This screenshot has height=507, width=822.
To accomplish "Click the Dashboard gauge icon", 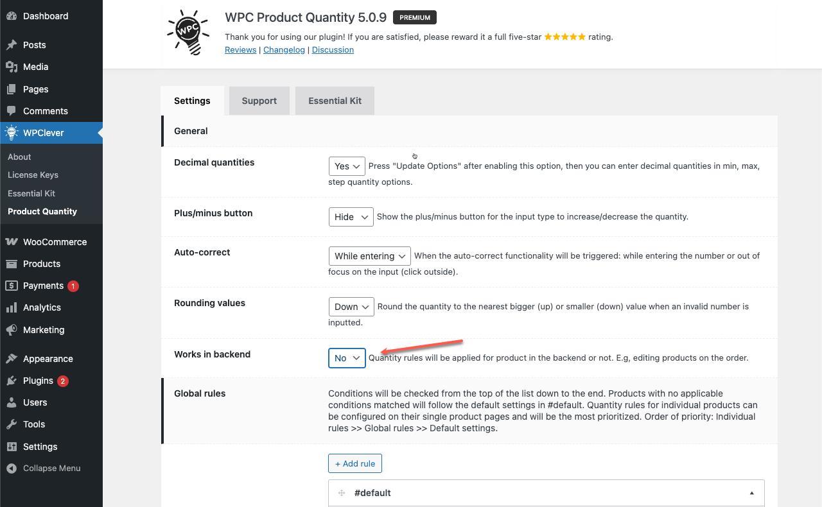I will (x=12, y=16).
